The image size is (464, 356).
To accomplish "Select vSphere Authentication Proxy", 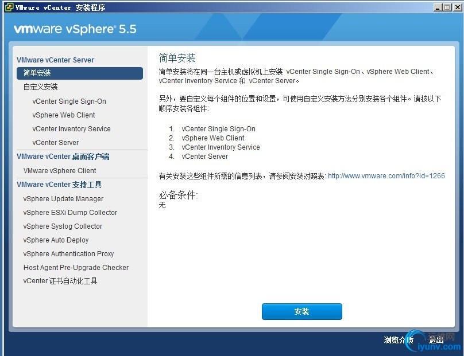I will (68, 254).
